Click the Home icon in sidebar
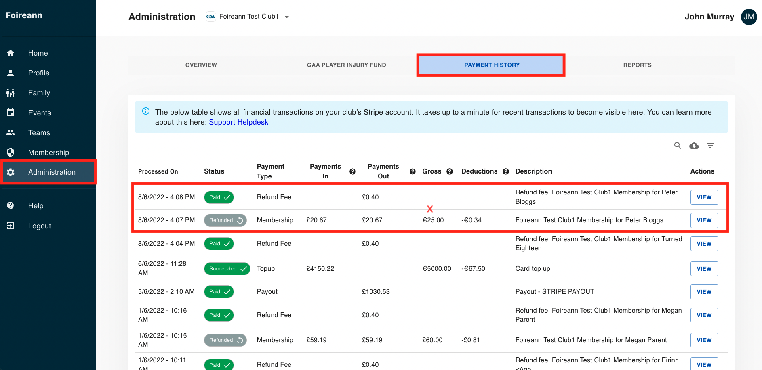 [11, 53]
